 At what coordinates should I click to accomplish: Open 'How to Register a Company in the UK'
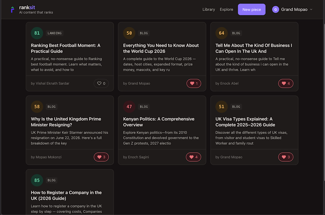66,195
